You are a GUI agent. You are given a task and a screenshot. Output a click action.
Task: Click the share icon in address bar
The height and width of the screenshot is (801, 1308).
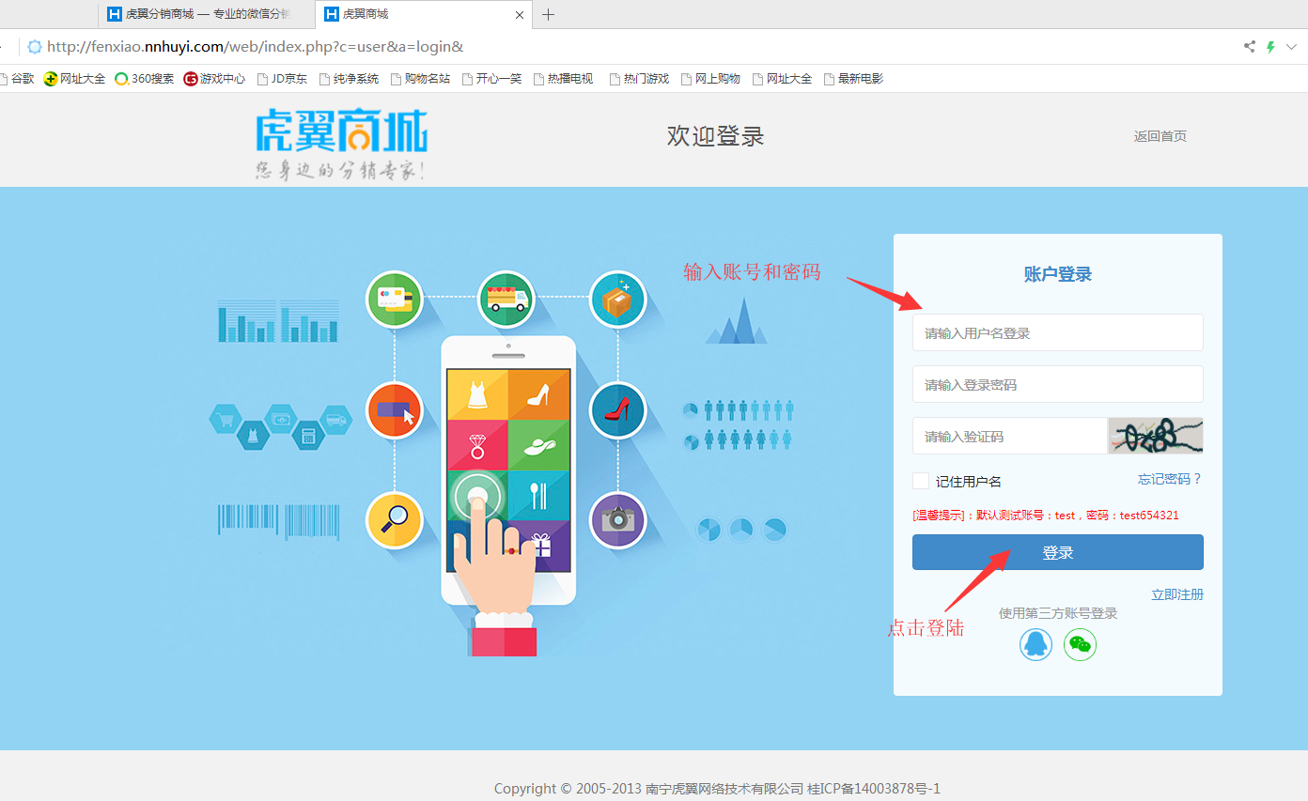(1249, 46)
